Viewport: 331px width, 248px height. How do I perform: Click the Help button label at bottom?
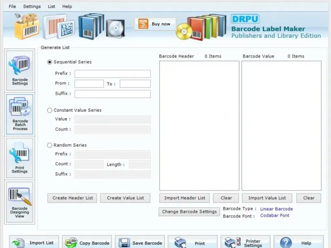point(306,243)
